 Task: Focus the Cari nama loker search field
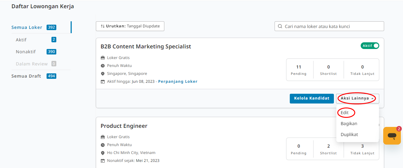[329, 26]
